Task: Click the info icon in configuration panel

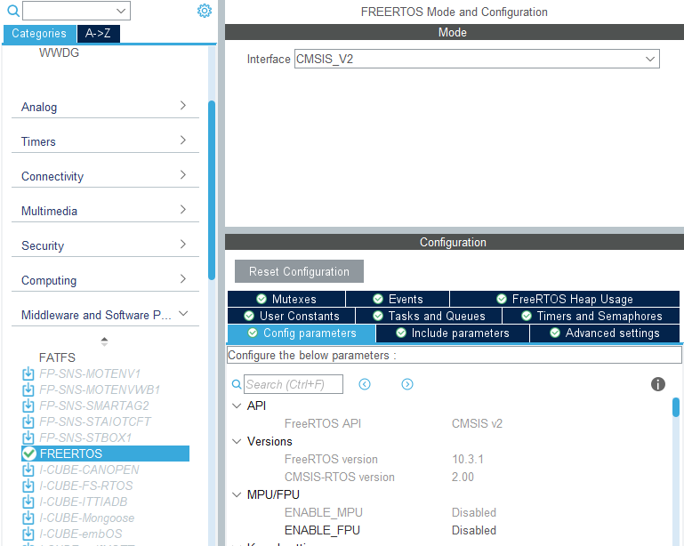Action: (x=658, y=384)
